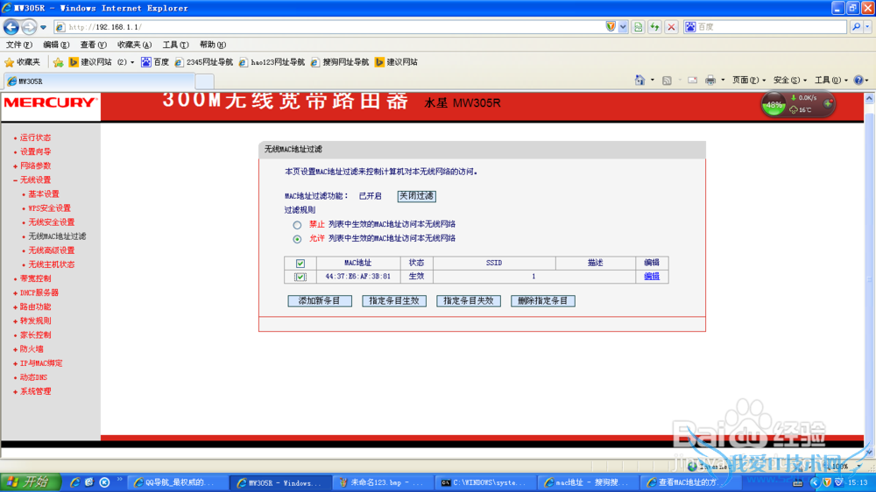
Task: Click the 删除指定条目 button
Action: [542, 300]
